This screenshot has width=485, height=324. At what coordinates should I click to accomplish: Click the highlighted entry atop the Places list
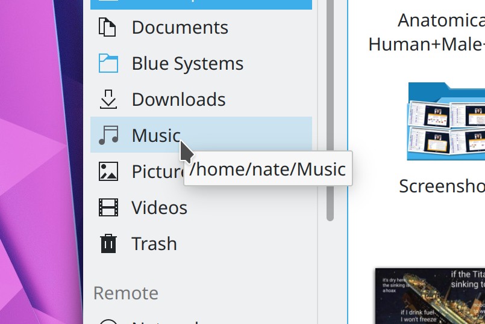[201, 4]
